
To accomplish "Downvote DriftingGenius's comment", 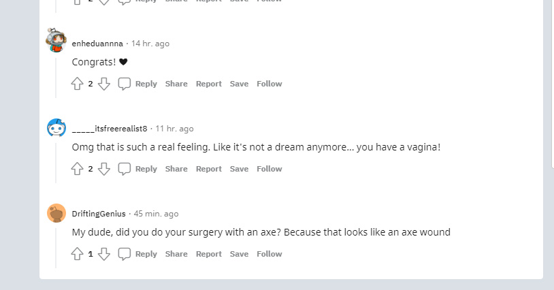I will click(x=104, y=254).
